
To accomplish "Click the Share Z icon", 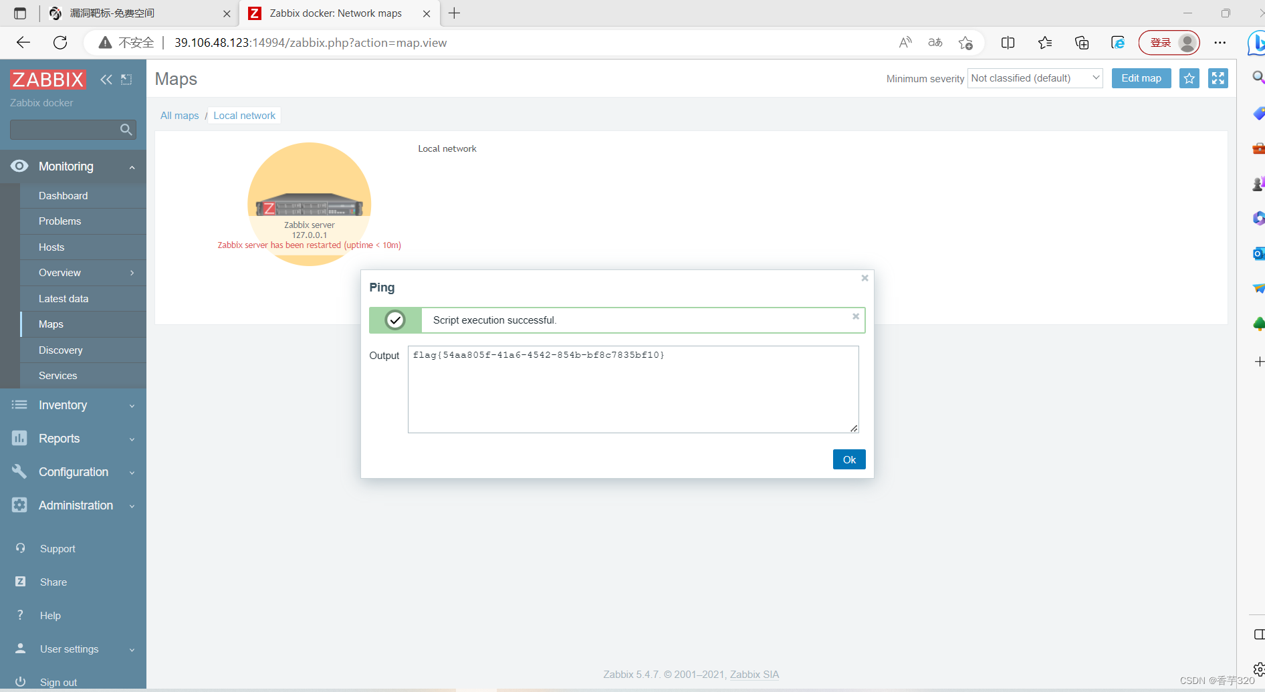I will point(20,582).
